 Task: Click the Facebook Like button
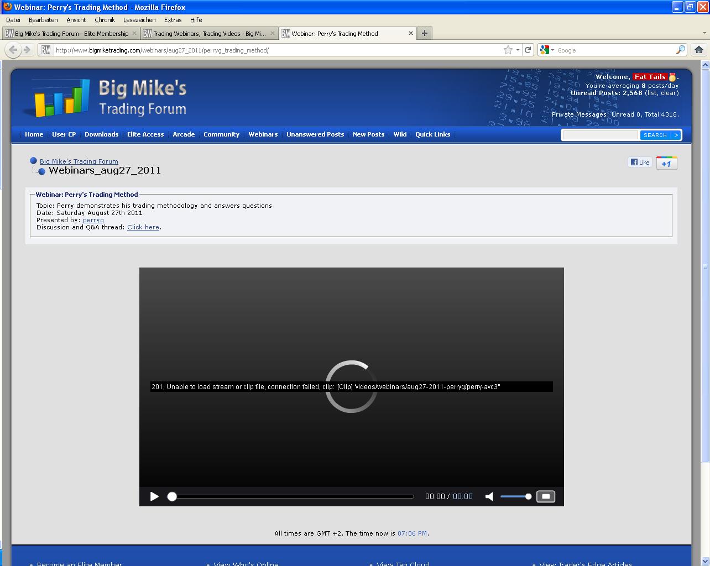coord(639,162)
